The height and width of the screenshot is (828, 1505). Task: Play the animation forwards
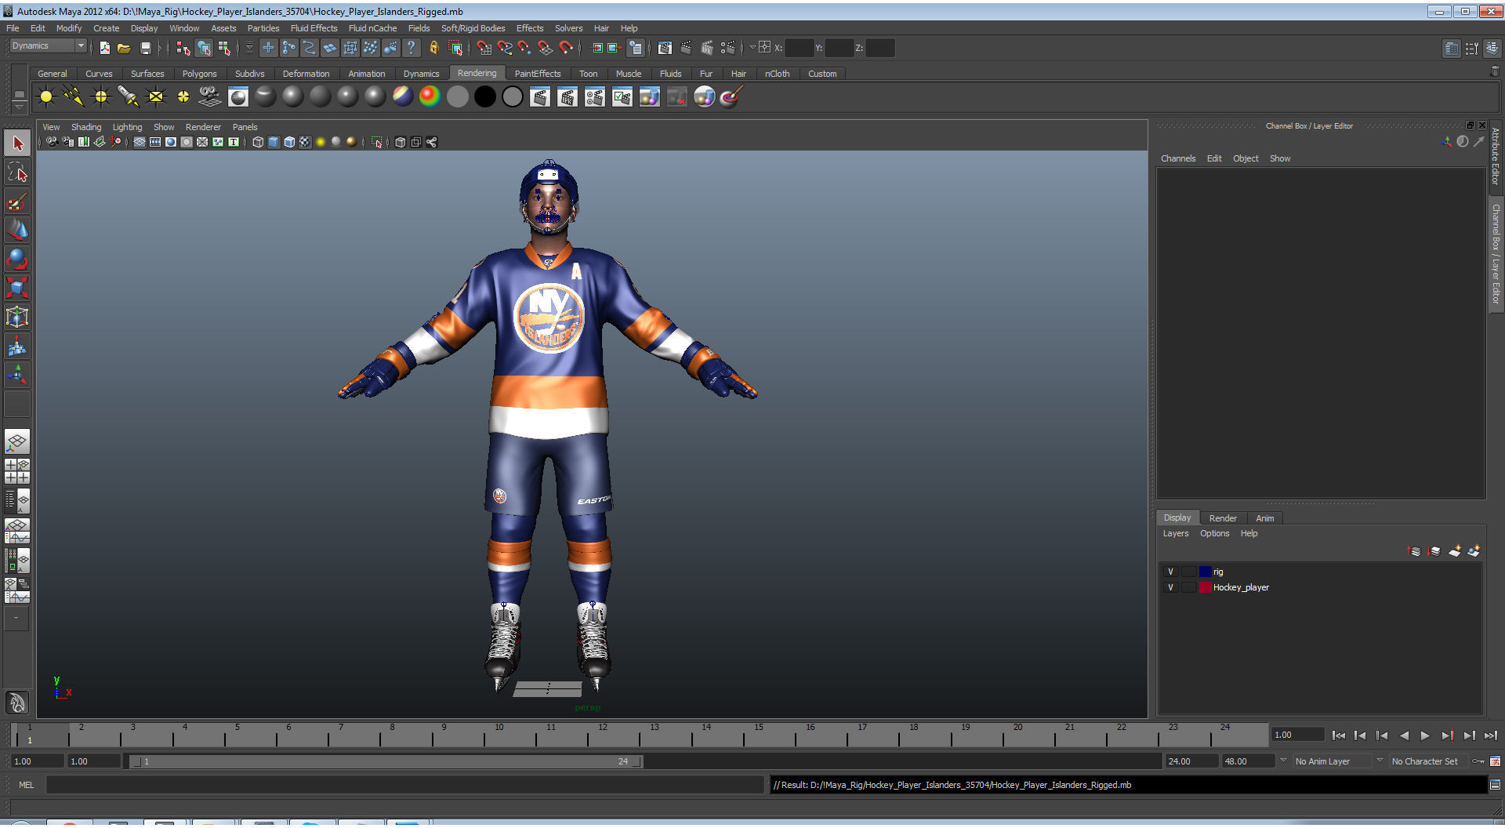click(1425, 735)
